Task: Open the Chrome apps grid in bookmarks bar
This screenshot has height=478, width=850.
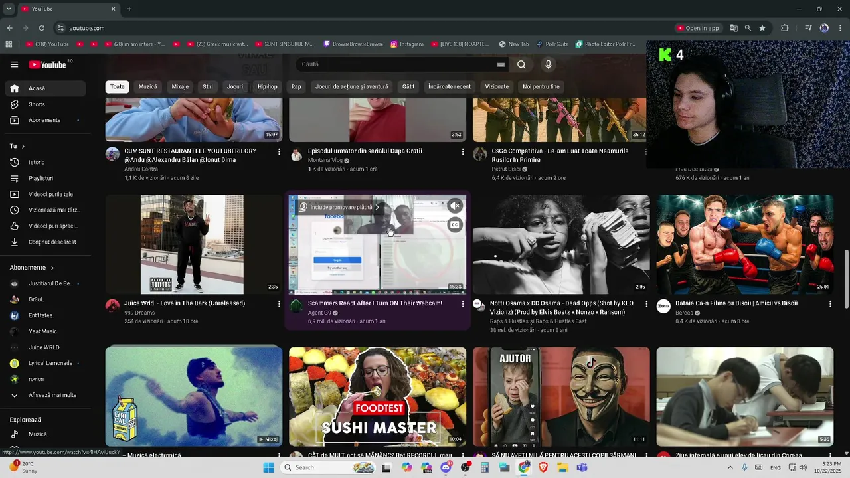Action: click(x=9, y=44)
